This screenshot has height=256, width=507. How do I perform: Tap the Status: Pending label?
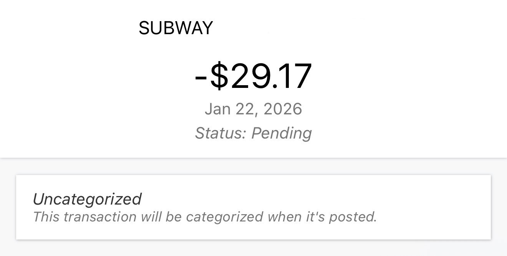click(253, 133)
